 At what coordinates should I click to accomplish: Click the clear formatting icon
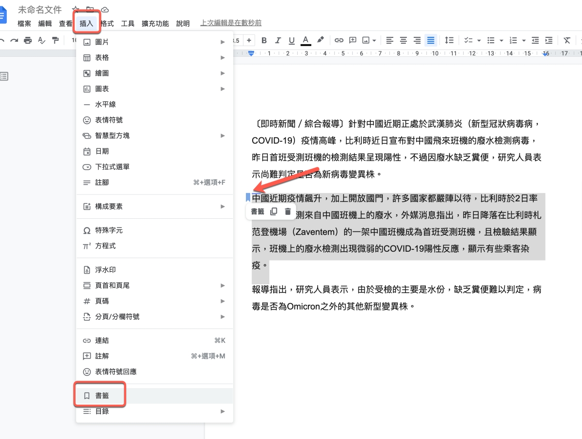coord(567,40)
